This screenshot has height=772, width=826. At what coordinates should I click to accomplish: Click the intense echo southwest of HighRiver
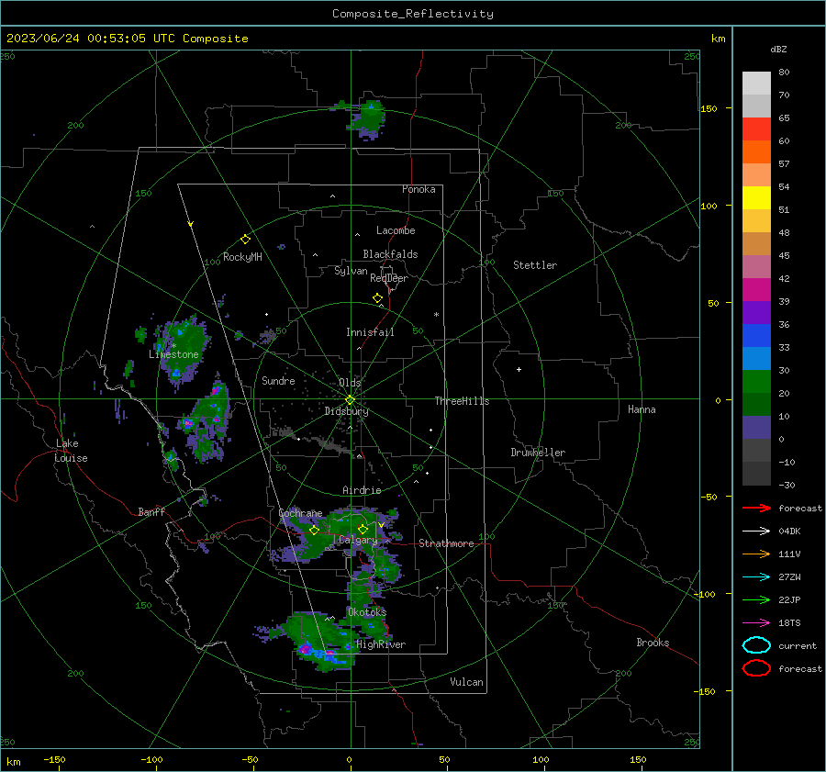(x=306, y=648)
